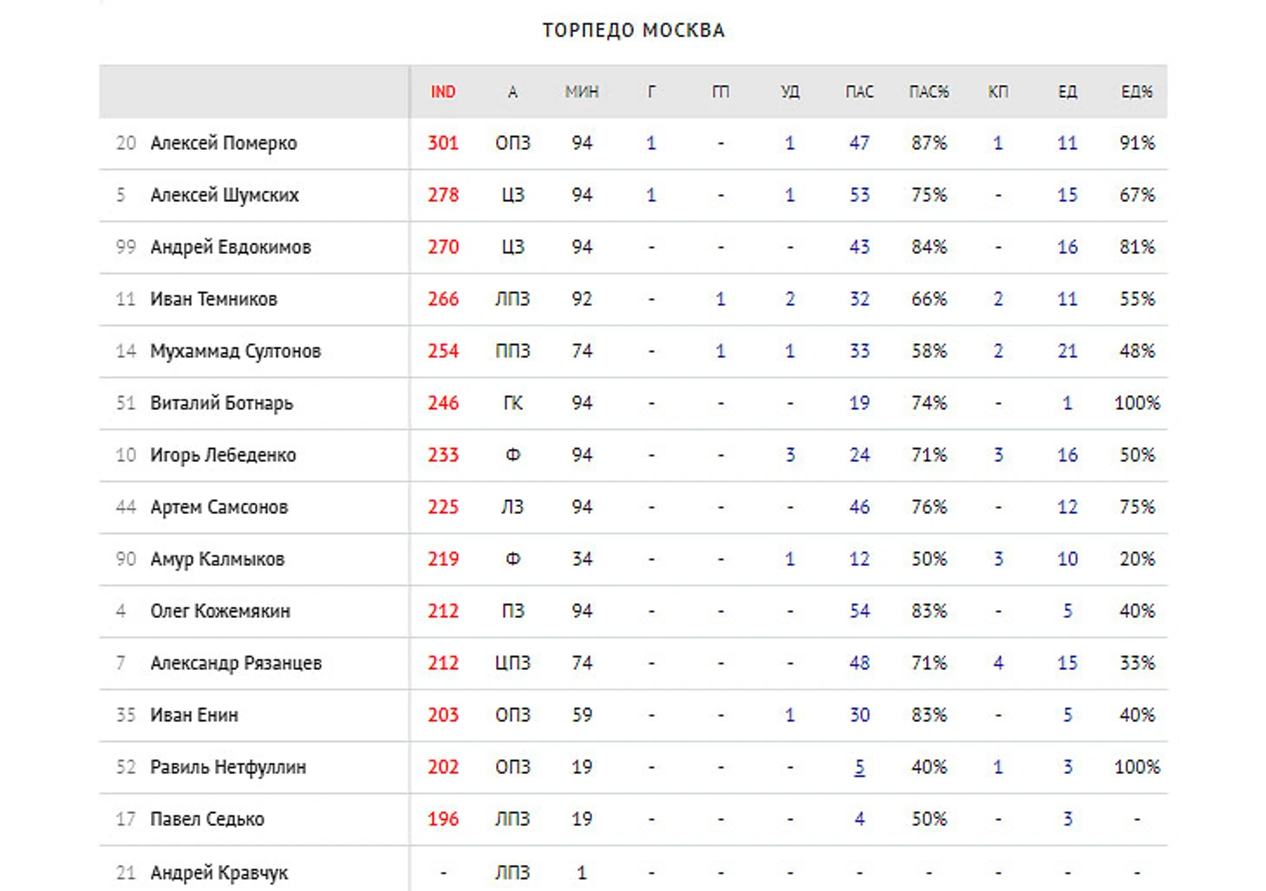This screenshot has height=891, width=1266.
Task: Click Шумских's IND value 278
Action: coord(443,195)
